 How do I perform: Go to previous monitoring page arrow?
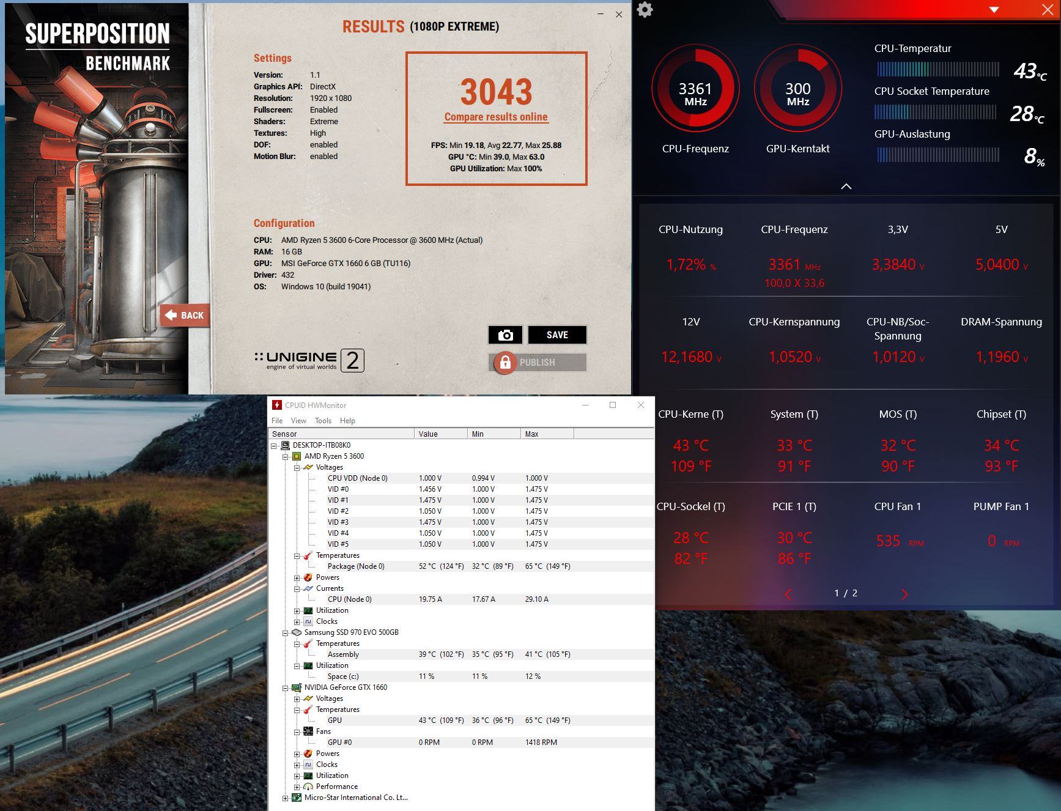click(788, 594)
